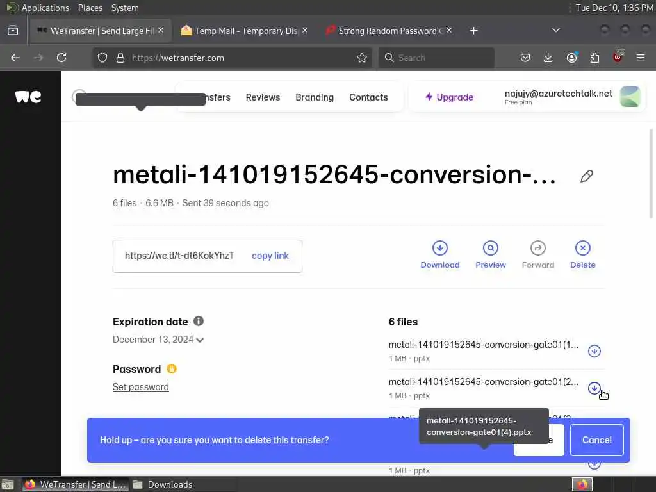Click copy link
Viewport: 656px width, 492px height.
(x=270, y=256)
